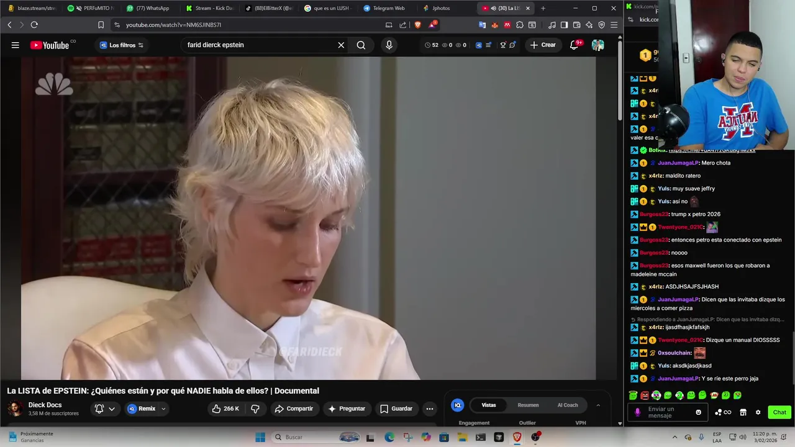Select the Resumen tab
This screenshot has height=447, width=795.
coord(528,405)
